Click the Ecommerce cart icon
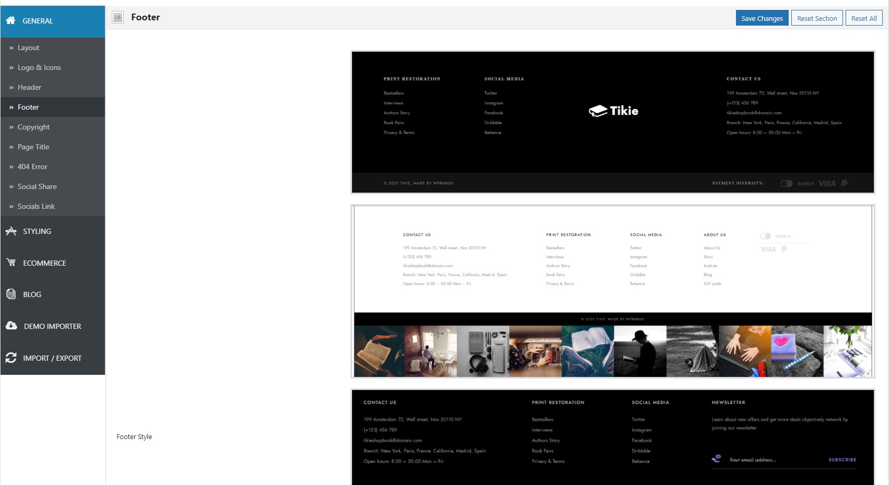The image size is (889, 485). point(11,263)
